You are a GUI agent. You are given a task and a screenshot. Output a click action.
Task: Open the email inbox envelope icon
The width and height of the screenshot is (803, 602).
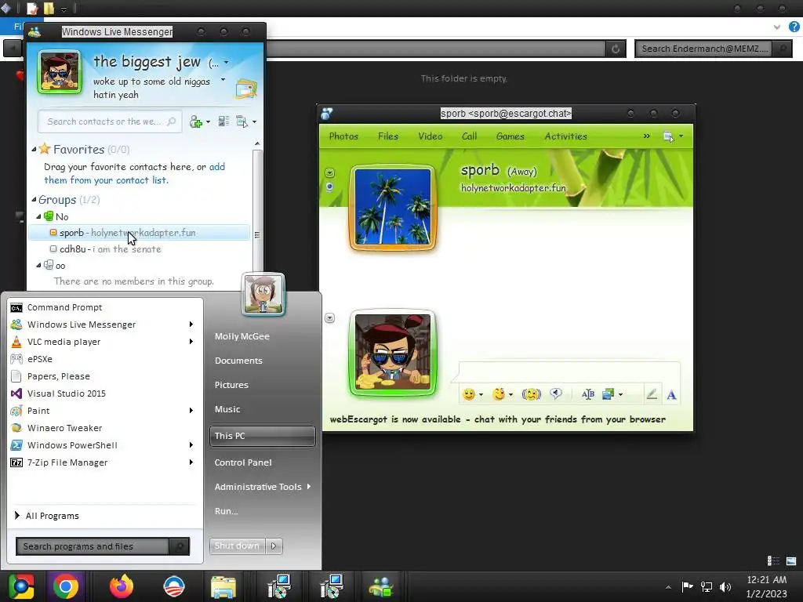tap(245, 89)
